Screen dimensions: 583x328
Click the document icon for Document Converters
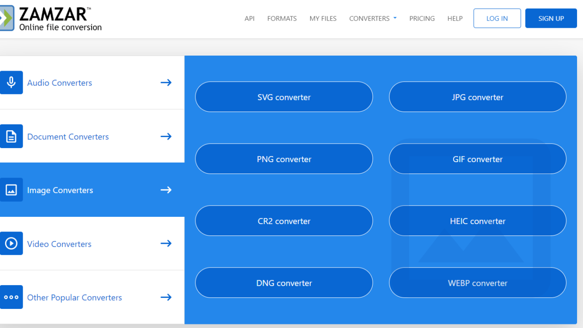click(11, 136)
